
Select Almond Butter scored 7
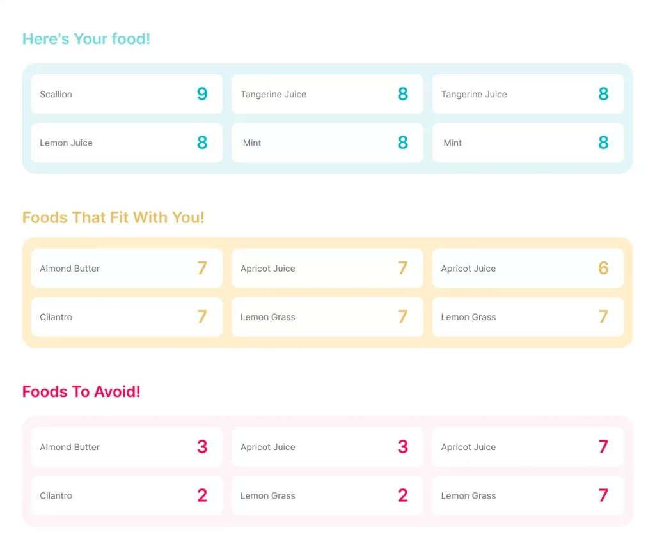click(127, 269)
